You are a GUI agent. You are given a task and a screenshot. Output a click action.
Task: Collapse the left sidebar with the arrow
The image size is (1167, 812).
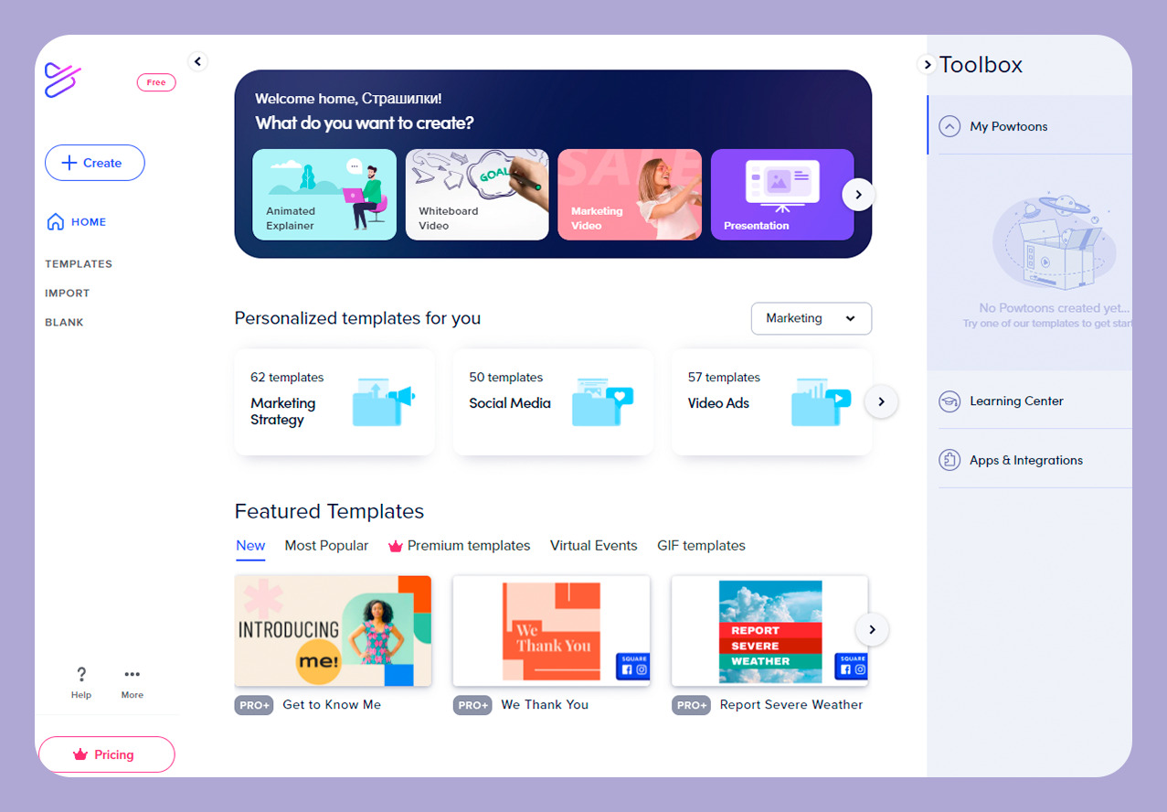point(198,61)
